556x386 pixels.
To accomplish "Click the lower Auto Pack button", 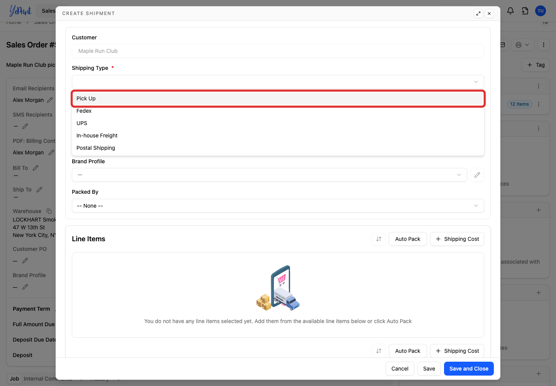I will [x=408, y=351].
